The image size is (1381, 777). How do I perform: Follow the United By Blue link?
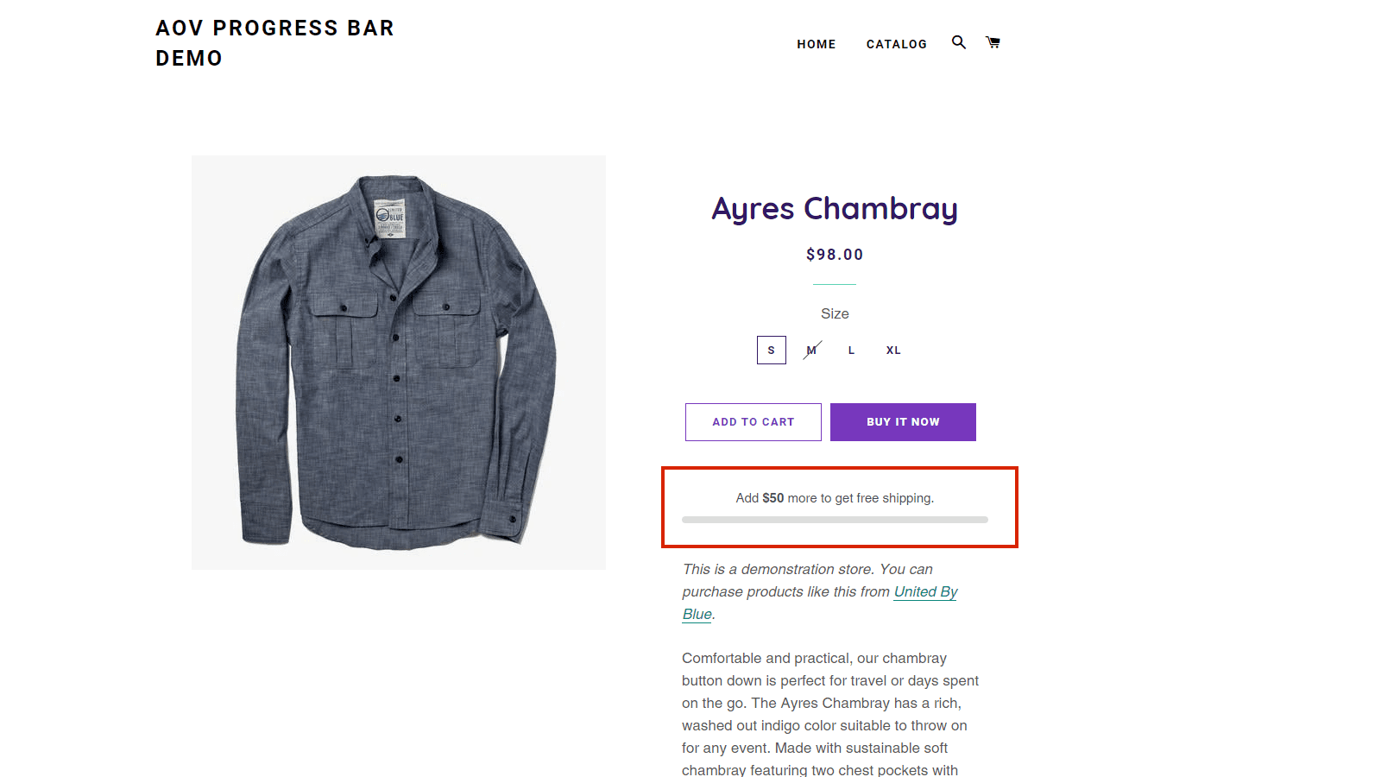[925, 592]
